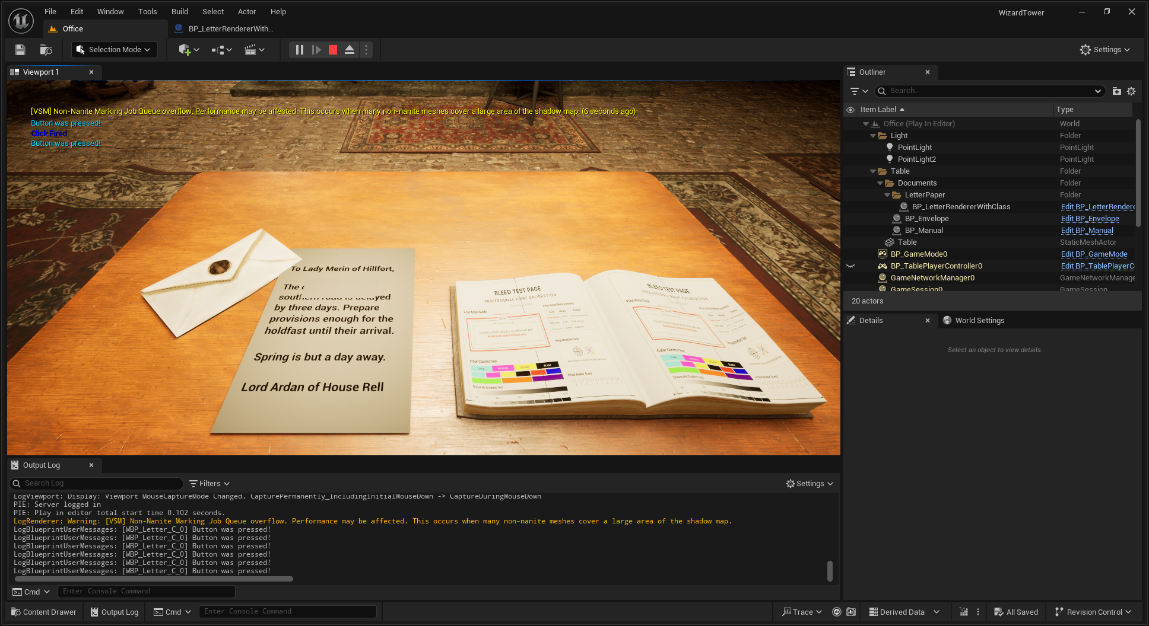Open the Edit BP_LetterRenderer link
This screenshot has height=626, width=1149.
tap(1097, 207)
